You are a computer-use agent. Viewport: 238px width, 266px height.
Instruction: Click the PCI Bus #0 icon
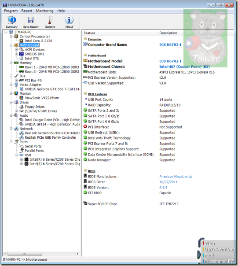pos(22,80)
